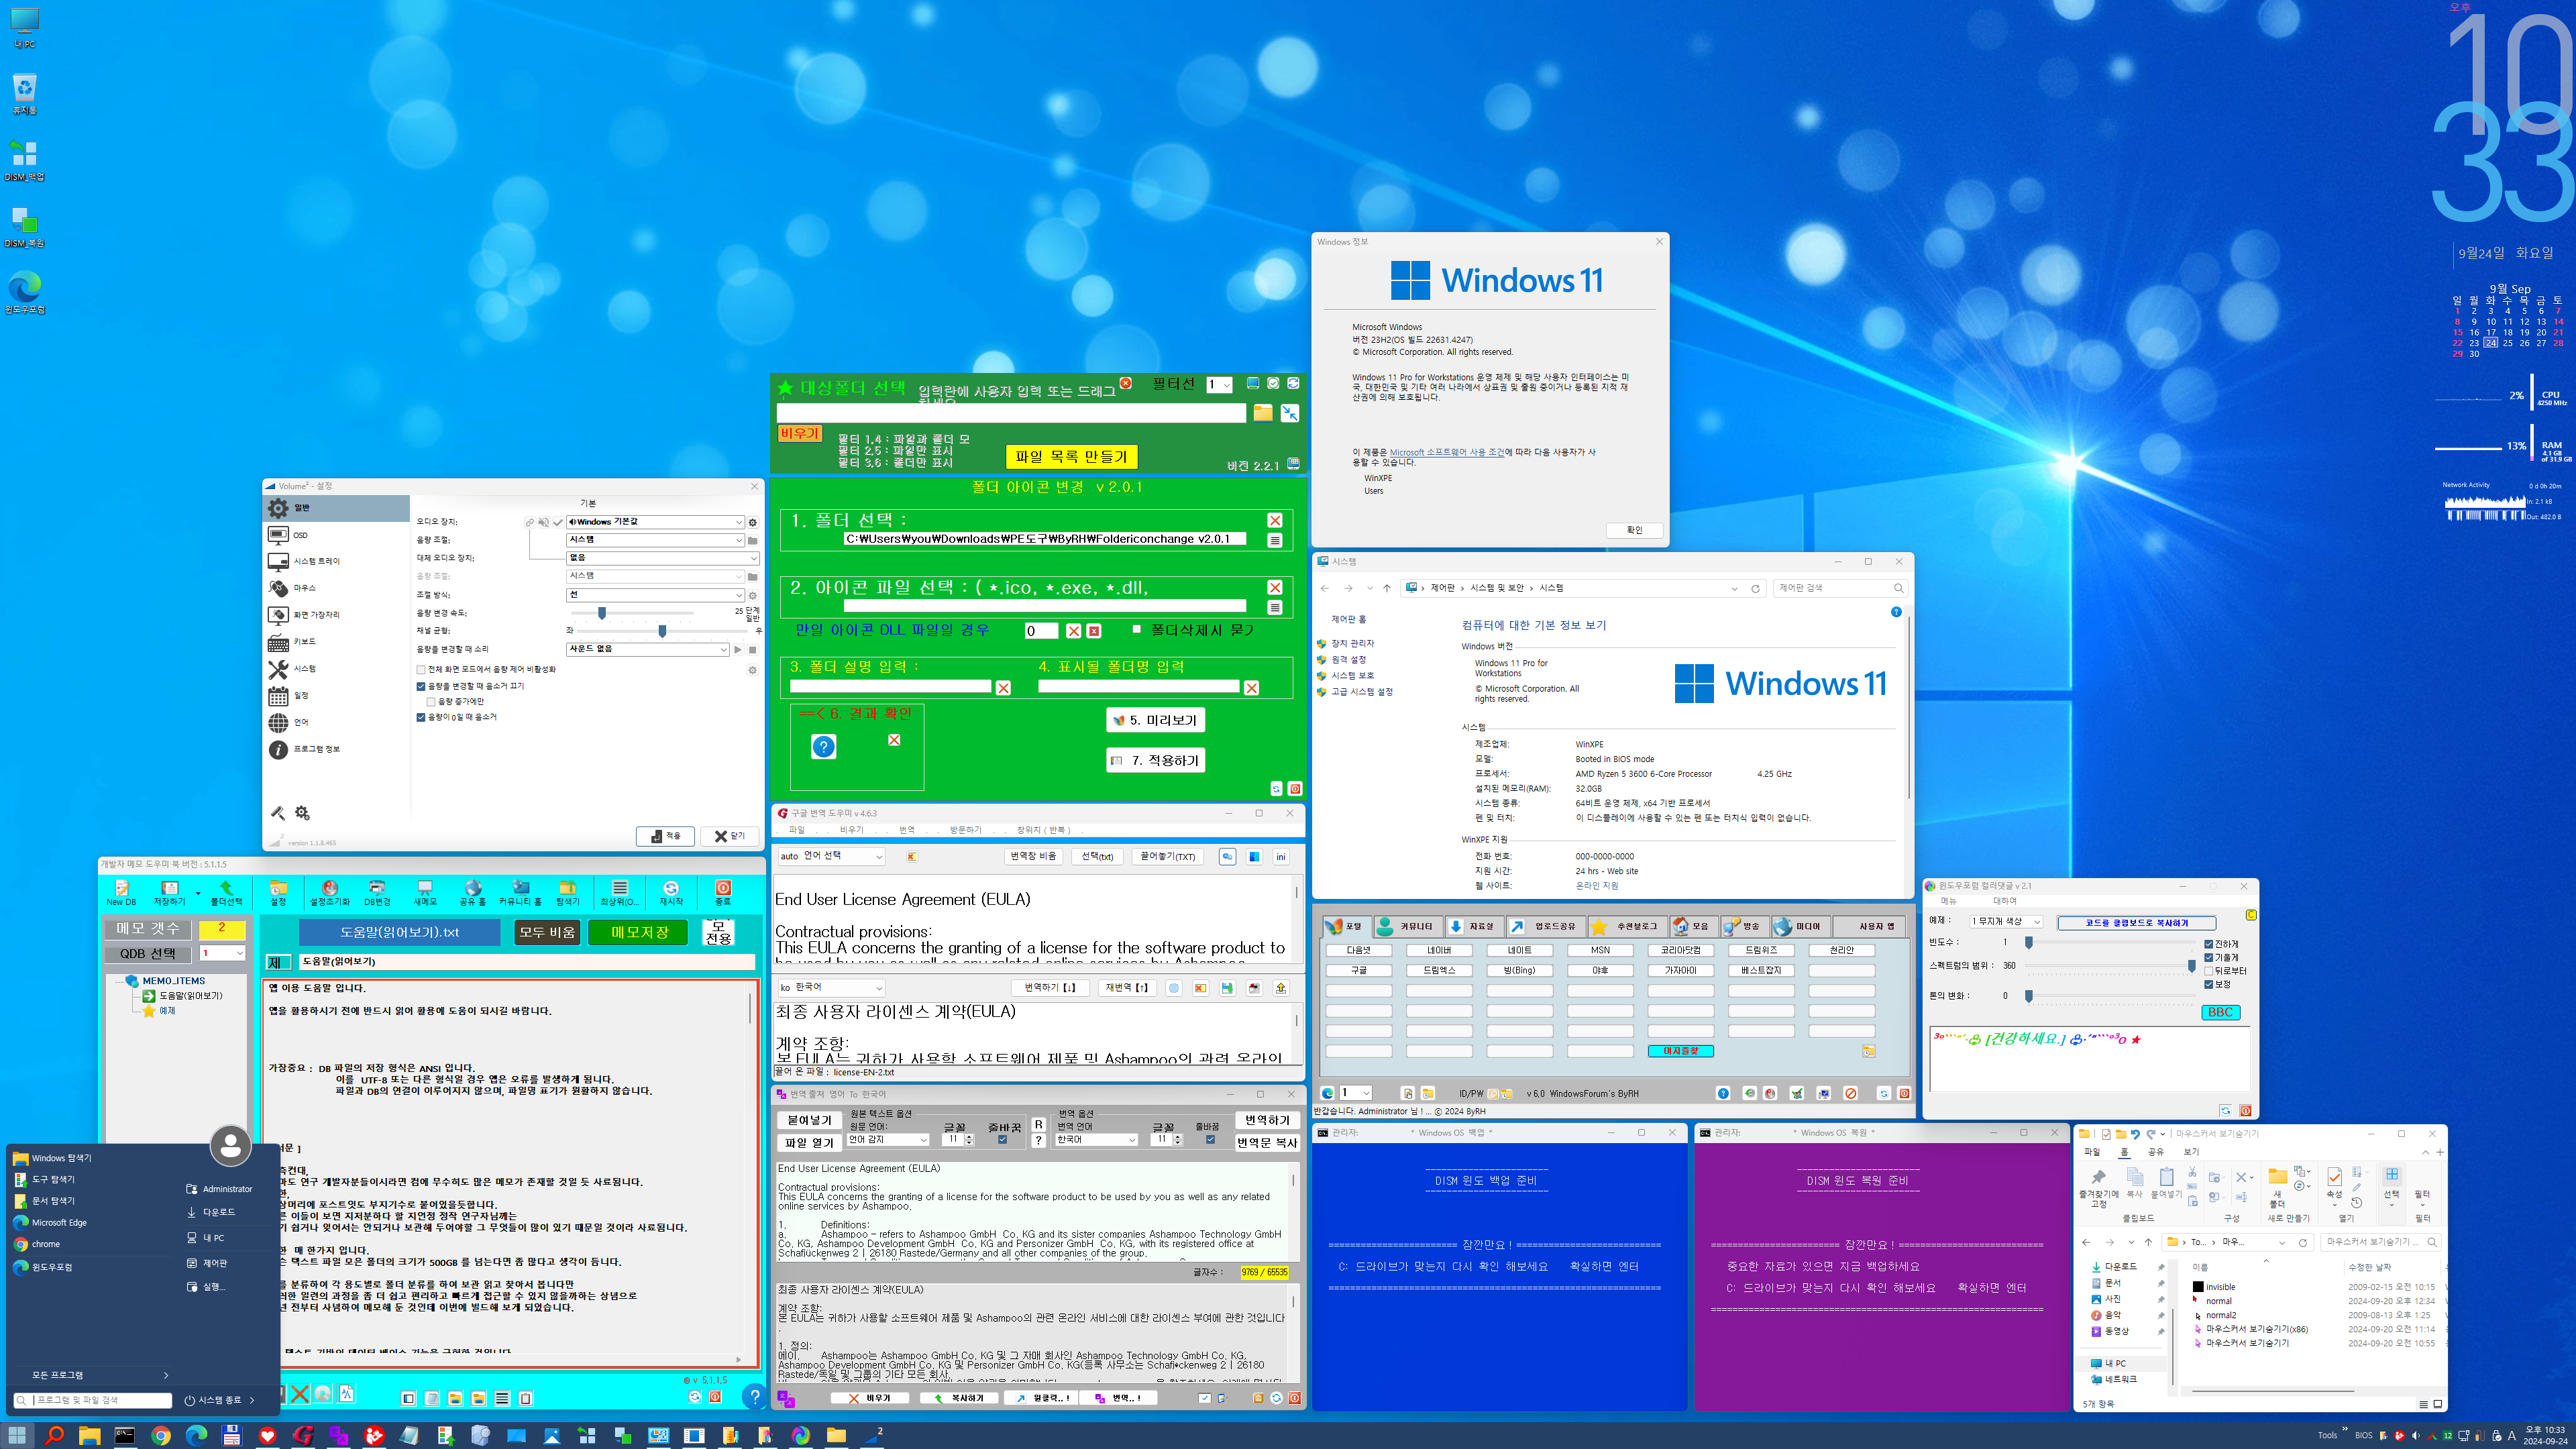Open taskbar search magnifier icon
The width and height of the screenshot is (2576, 1449).
(55, 1435)
